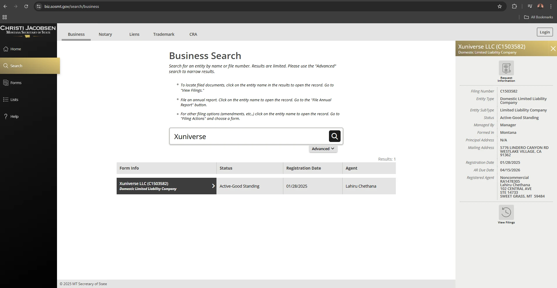
Task: Go to Home in the sidebar
Action: point(29,49)
